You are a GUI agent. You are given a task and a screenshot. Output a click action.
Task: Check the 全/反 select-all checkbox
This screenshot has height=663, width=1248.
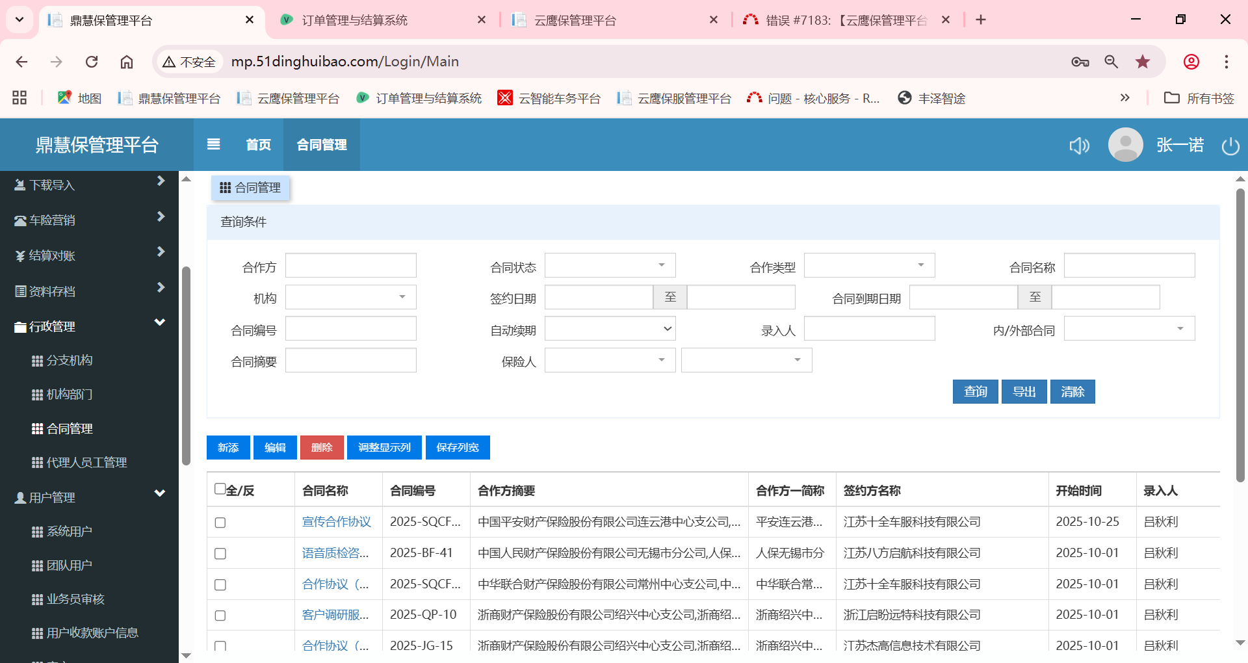click(220, 489)
